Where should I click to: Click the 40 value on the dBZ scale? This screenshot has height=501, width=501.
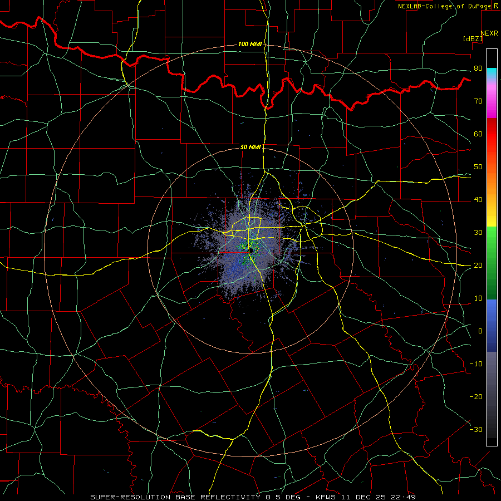click(x=478, y=200)
